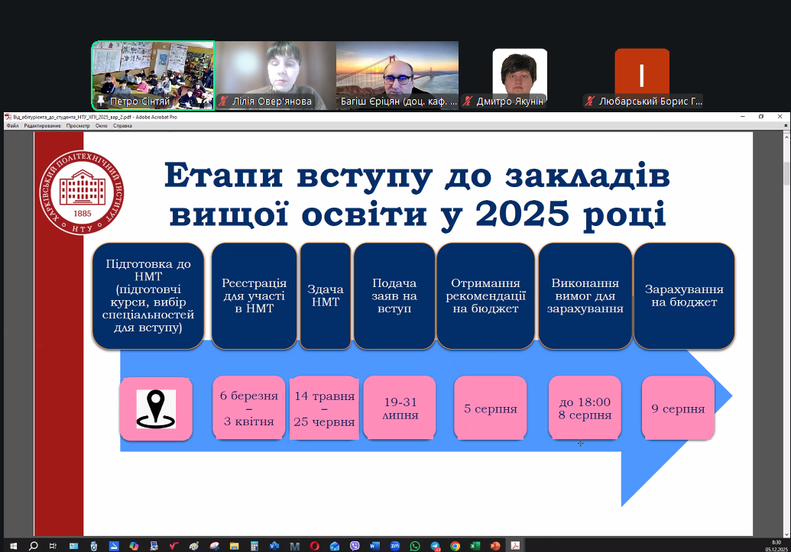Image resolution: width=791 pixels, height=552 pixels.
Task: Click muted mic icon on Лілія Овер'янова
Action: [223, 101]
